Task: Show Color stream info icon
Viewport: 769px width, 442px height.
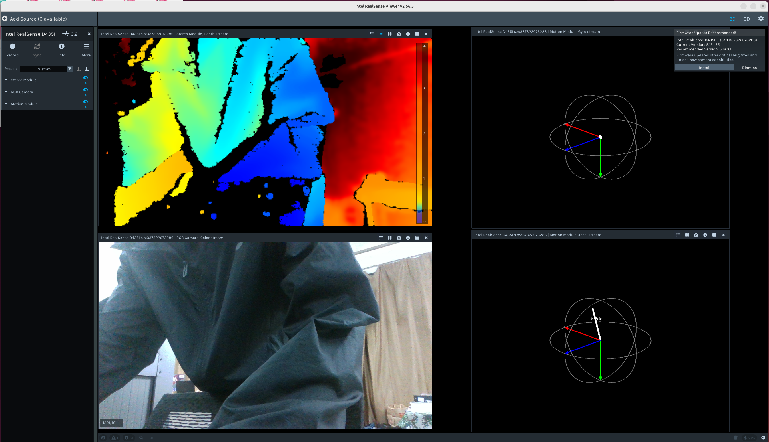Action: click(408, 238)
